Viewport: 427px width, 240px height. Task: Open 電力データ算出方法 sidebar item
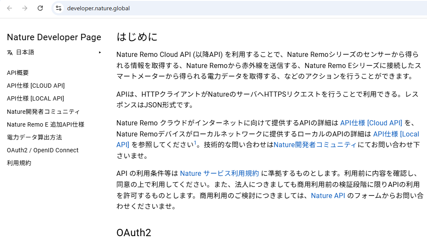pyautogui.click(x=34, y=137)
